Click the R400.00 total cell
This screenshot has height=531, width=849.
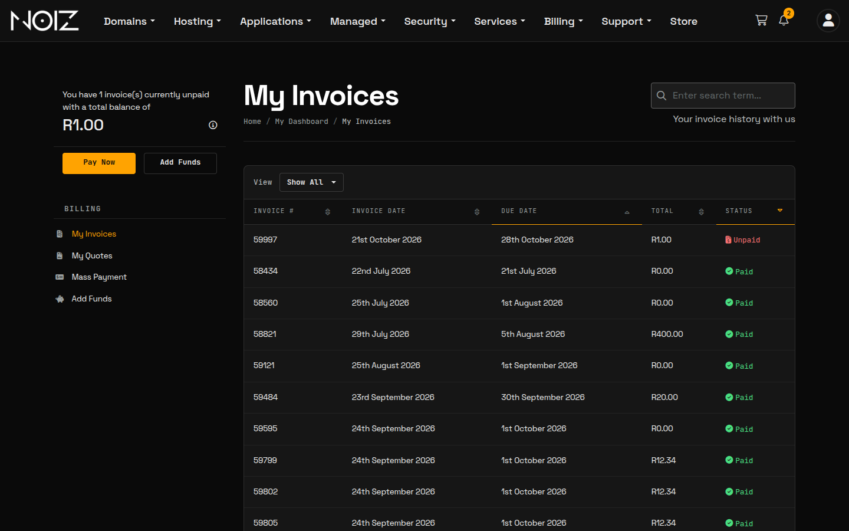tap(667, 334)
